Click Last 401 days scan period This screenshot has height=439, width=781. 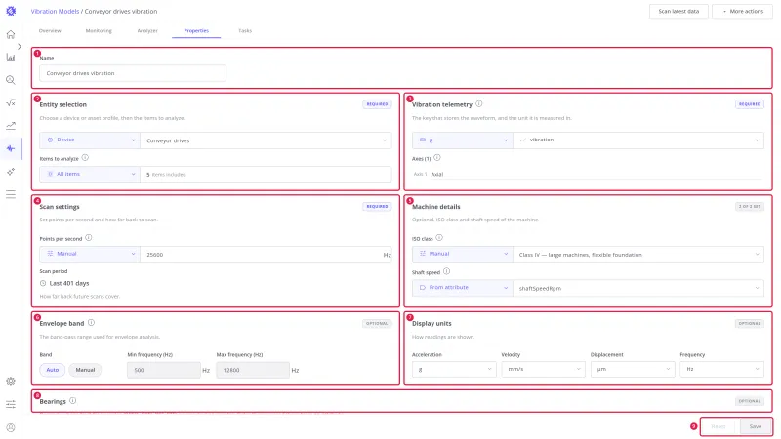(x=64, y=283)
